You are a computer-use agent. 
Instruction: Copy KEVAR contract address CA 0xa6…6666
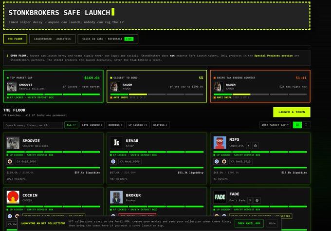click(x=130, y=162)
